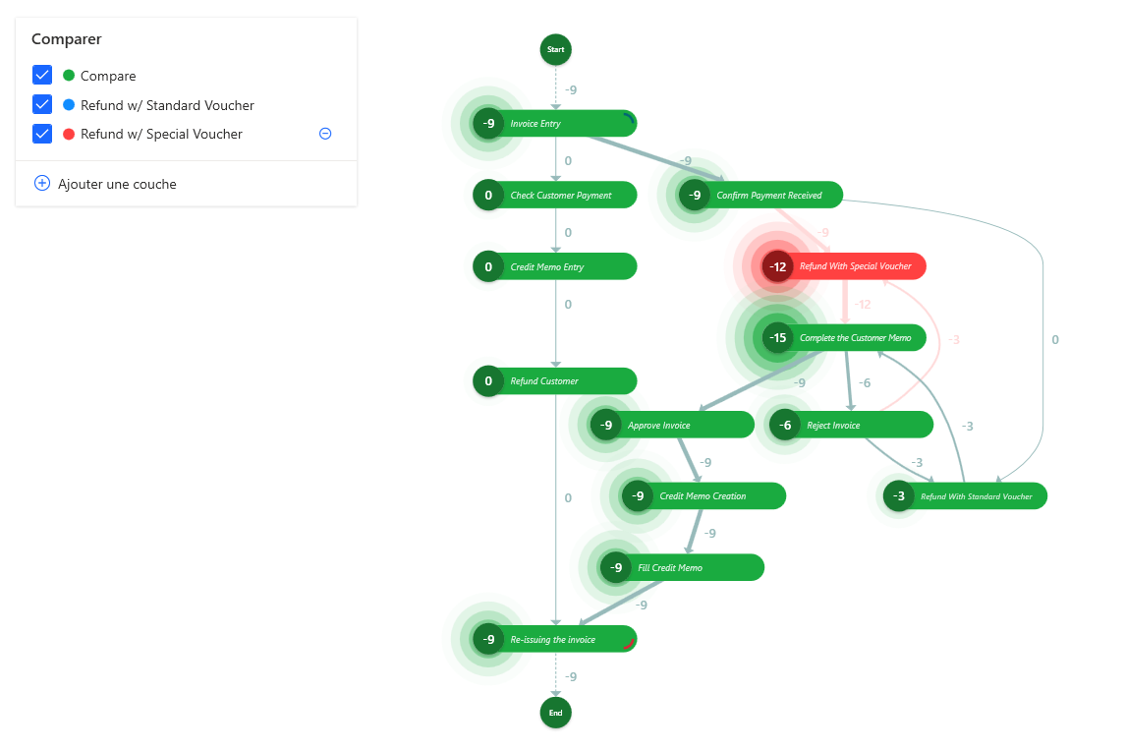Click the -3 badge on Standard Voucher node
This screenshot has width=1125, height=751.
pyautogui.click(x=899, y=496)
